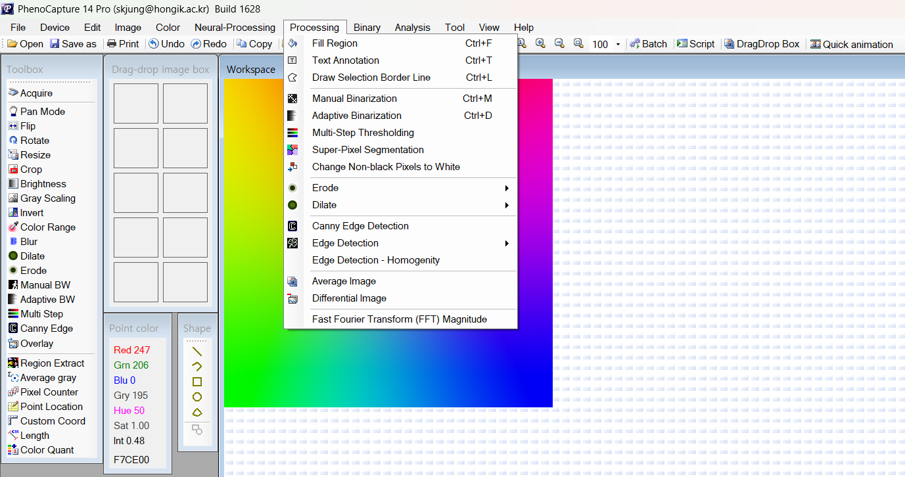Image resolution: width=905 pixels, height=477 pixels.
Task: Choose Average Image from the menu
Action: [401, 281]
